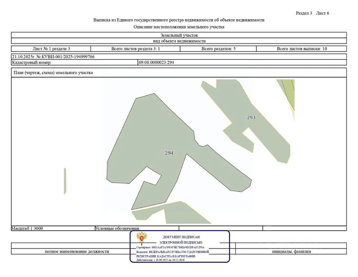
Task: Click the Всего листов выписки: 10 cell
Action: [x=302, y=49]
